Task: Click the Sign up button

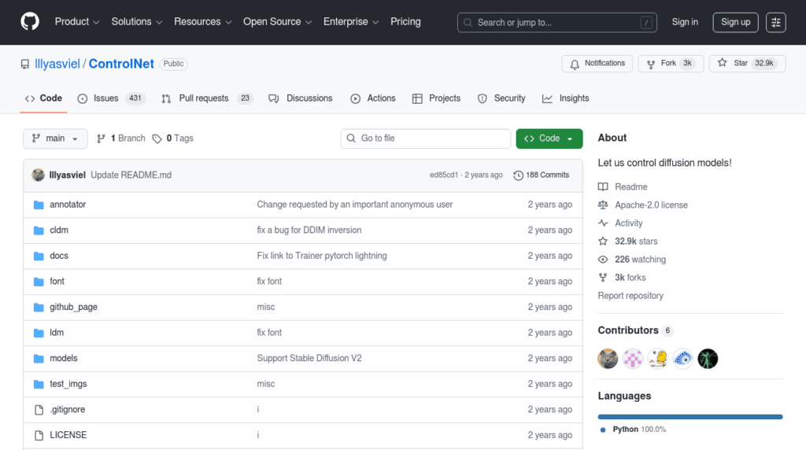Action: (735, 22)
